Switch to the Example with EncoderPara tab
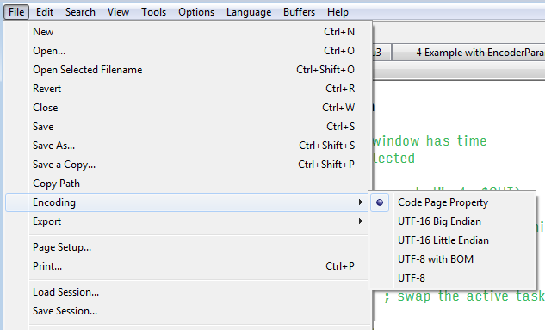The width and height of the screenshot is (545, 330). pos(469,53)
